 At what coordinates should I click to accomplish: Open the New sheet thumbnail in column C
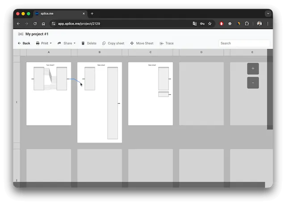(x=151, y=94)
